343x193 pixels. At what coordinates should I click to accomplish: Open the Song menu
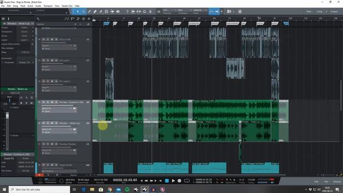coord(16,6)
